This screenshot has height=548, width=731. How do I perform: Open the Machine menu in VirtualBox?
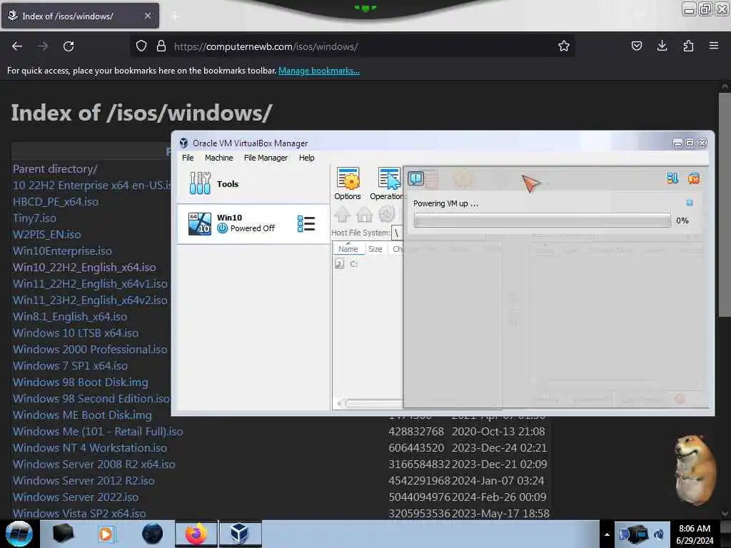218,158
